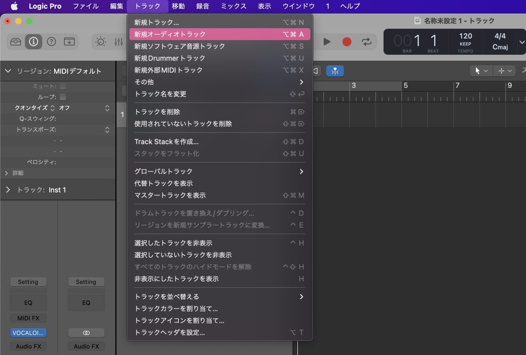
Task: Toggle the Inspector info icon
Action: pos(33,41)
